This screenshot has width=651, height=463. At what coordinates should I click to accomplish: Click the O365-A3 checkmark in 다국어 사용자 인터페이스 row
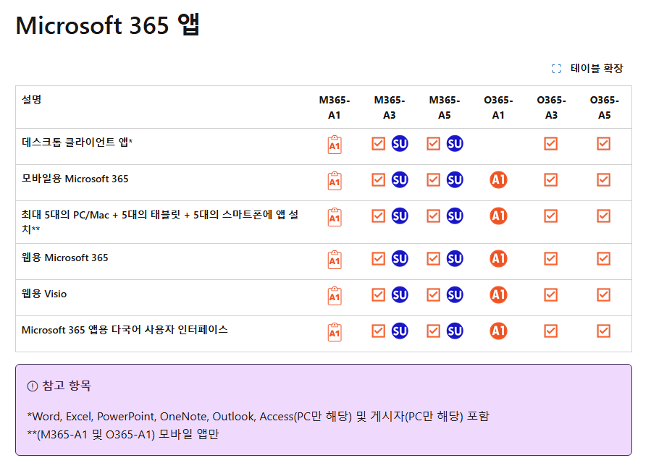(551, 331)
